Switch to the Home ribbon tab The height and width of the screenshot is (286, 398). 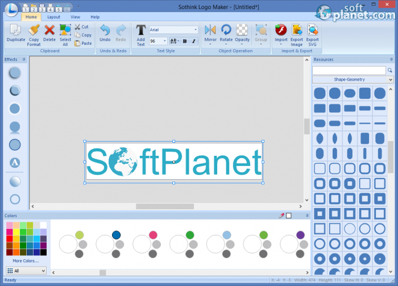pyautogui.click(x=31, y=17)
